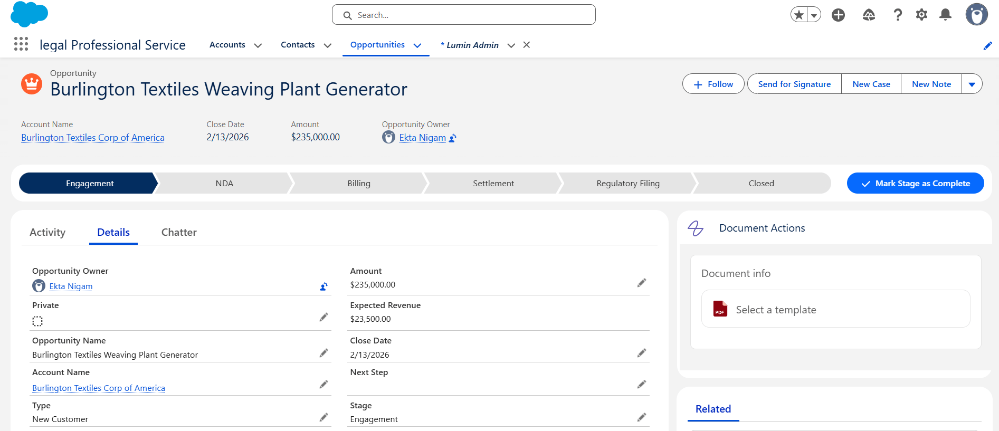Screen dimensions: 999x431
Task: Open the Trailhead guidance icon
Action: point(869,15)
